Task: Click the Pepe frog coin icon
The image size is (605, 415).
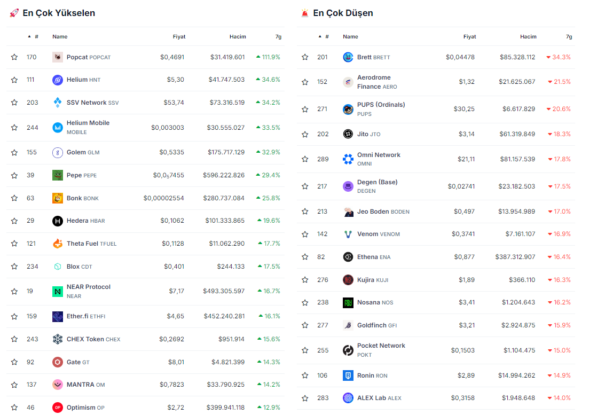Action: pos(58,175)
